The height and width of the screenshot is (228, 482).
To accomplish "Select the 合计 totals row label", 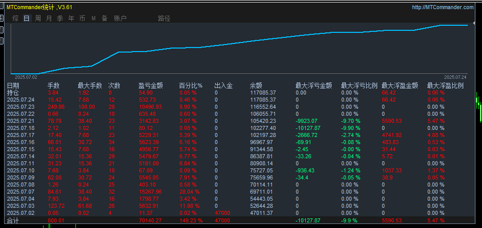I will (x=13, y=220).
